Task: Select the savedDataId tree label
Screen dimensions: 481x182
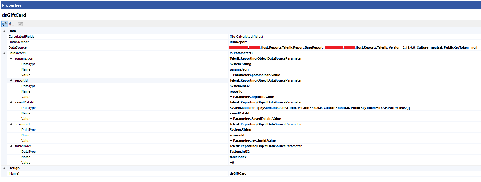Action: pos(24,102)
